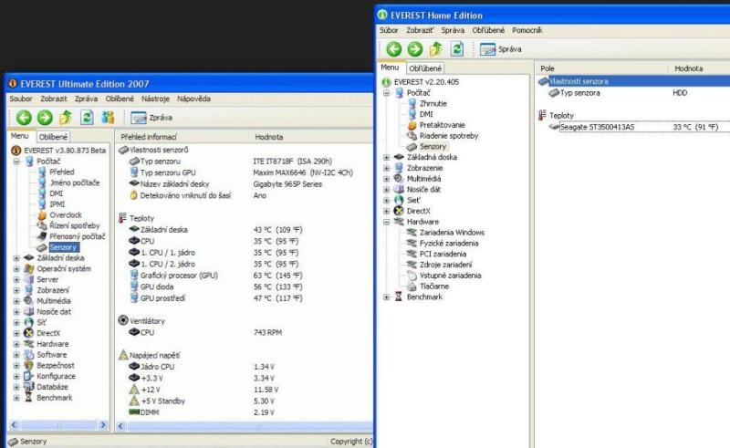Select Overclock item with flame icon
Screen dimensions: 730x448
click(x=65, y=215)
